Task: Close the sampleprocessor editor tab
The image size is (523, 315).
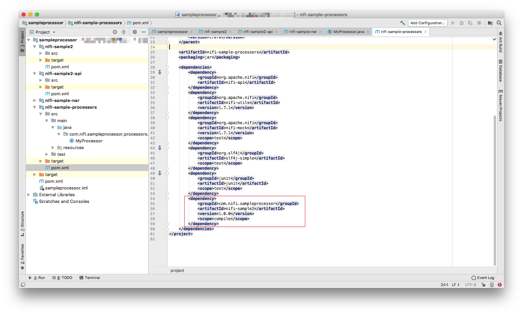Action: click(x=191, y=32)
